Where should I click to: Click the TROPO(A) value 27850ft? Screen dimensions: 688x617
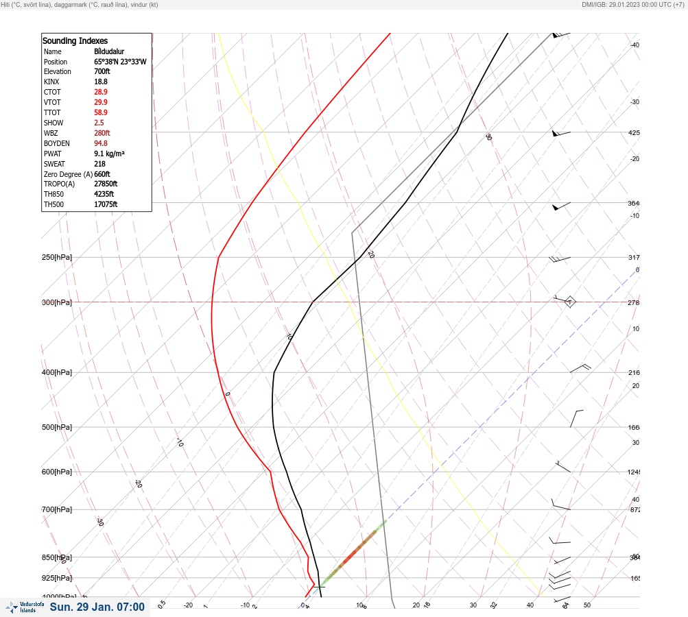[x=106, y=184]
